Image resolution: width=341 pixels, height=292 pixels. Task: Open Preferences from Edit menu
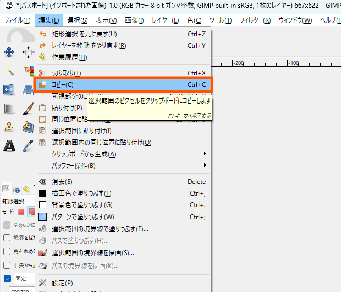click(123, 283)
